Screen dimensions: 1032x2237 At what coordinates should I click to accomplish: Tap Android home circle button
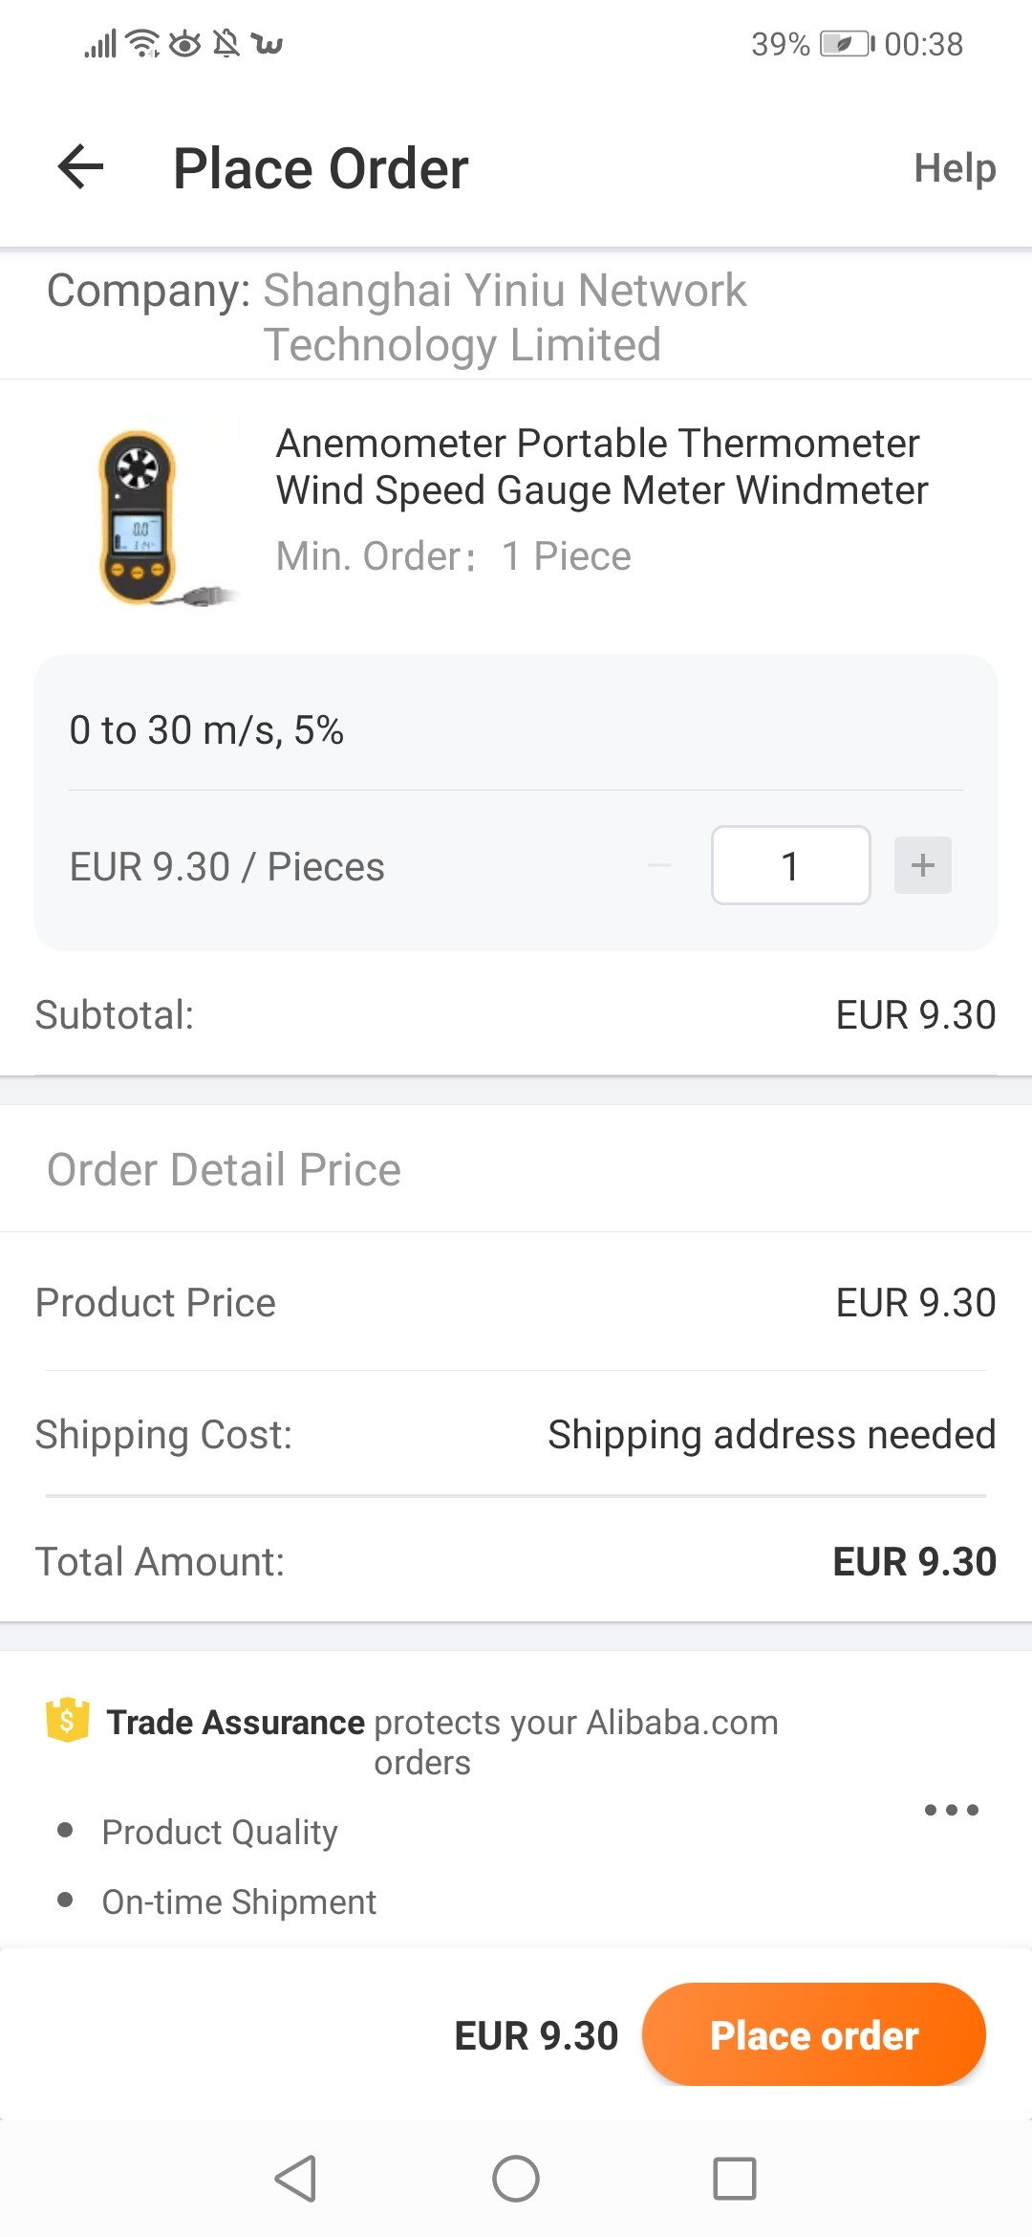tap(516, 2179)
